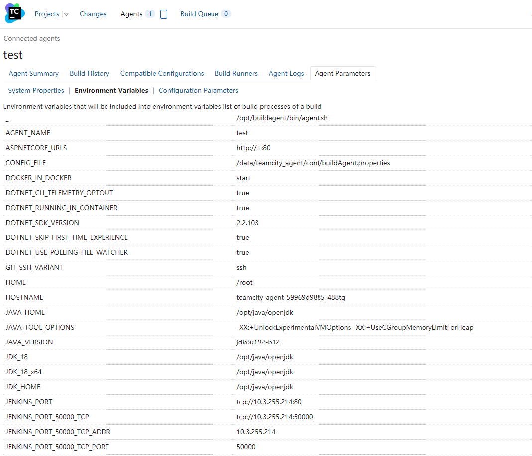The image size is (532, 456).
Task: Click the HOME value /root
Action: coord(244,282)
